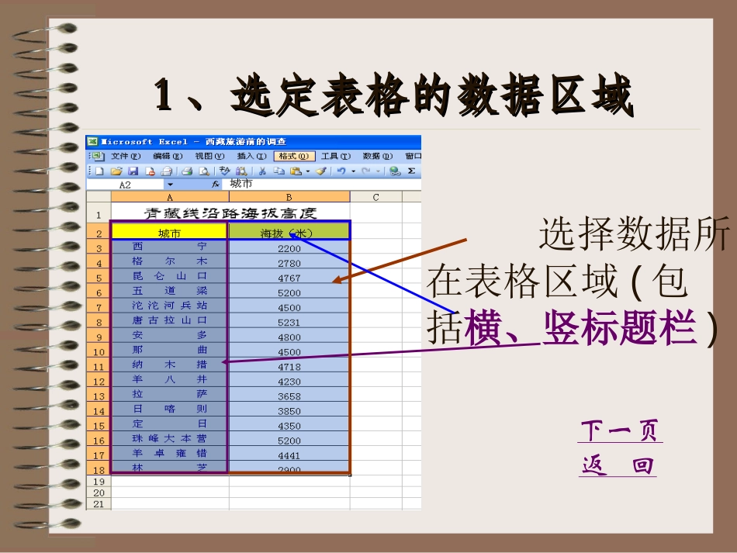
Task: Click the Undo arrow icon
Action: (341, 171)
